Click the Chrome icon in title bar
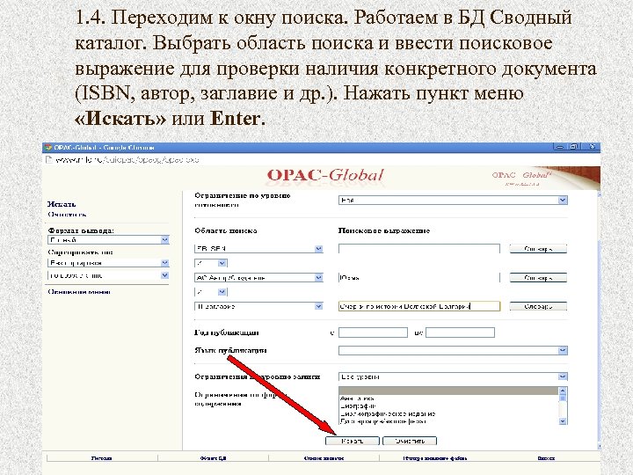 48,148
